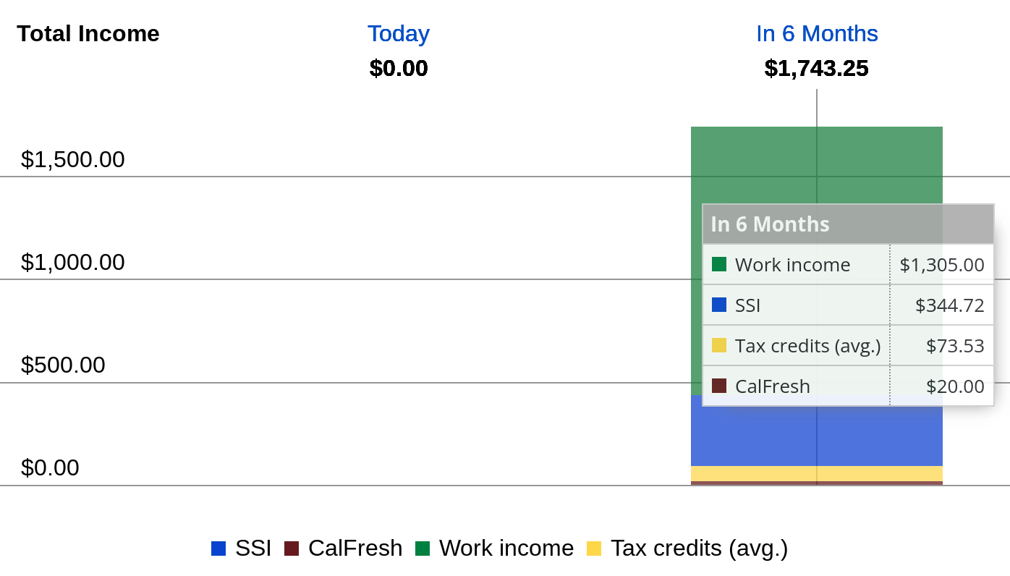Screen dimensions: 1010x576
Task: Click the yellow Tax credits square in tooltip
Action: [719, 345]
